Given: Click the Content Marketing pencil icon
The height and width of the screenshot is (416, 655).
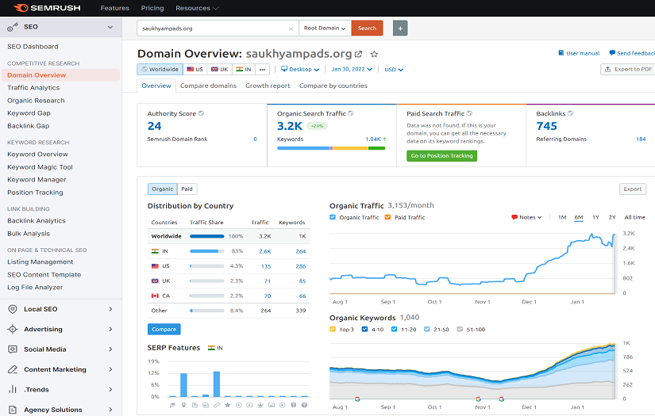Looking at the screenshot, I should tap(13, 369).
